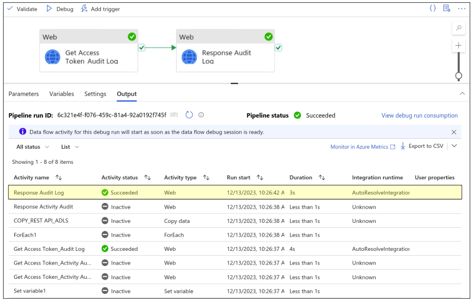Switch to the Parameters tab
475x301 pixels.
coord(24,94)
